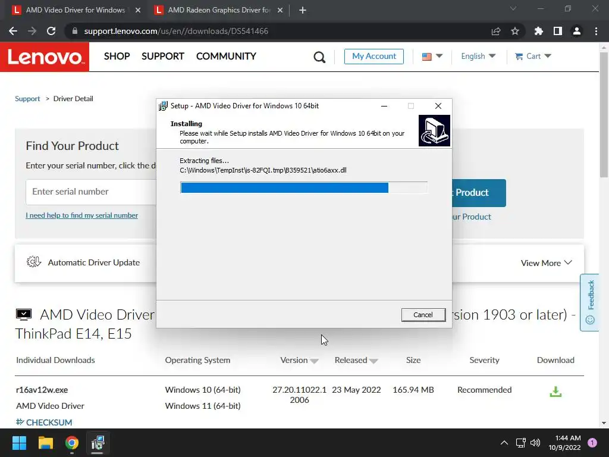Click the Chrome taskbar icon
Screen dimensions: 609x457
point(72,443)
